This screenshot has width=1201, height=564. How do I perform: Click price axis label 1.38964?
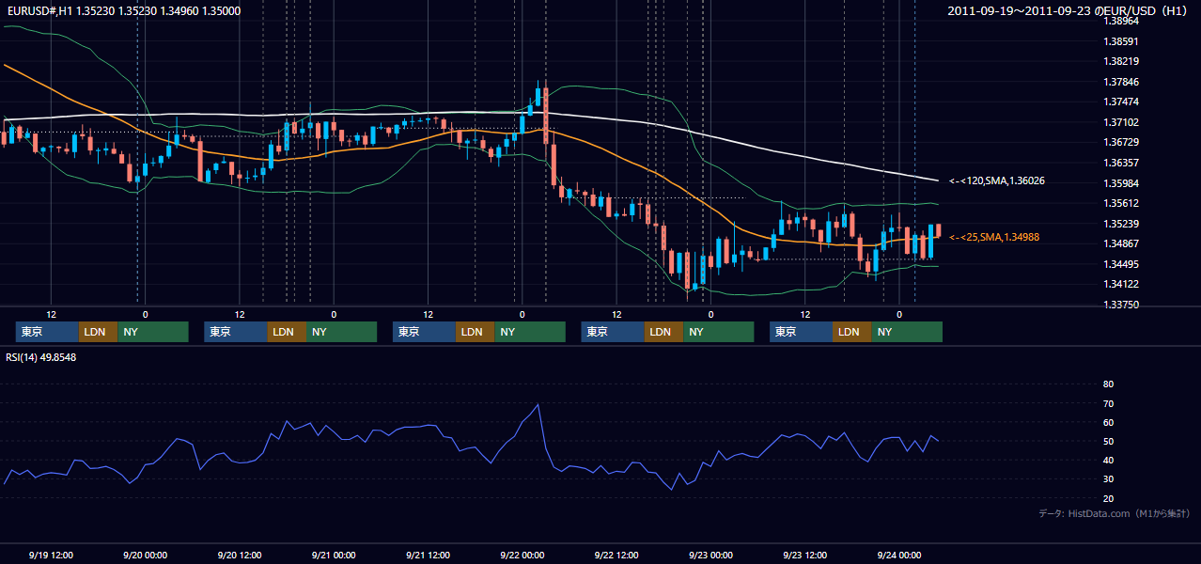click(1122, 21)
